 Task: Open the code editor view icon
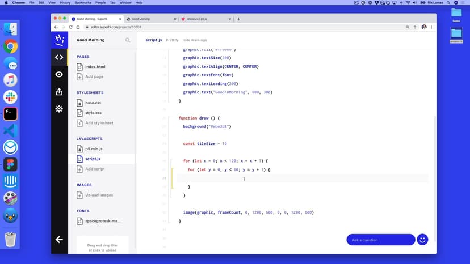[59, 57]
